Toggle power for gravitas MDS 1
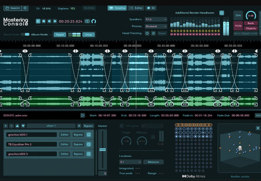The height and width of the screenshot is (181, 261). click(89, 135)
